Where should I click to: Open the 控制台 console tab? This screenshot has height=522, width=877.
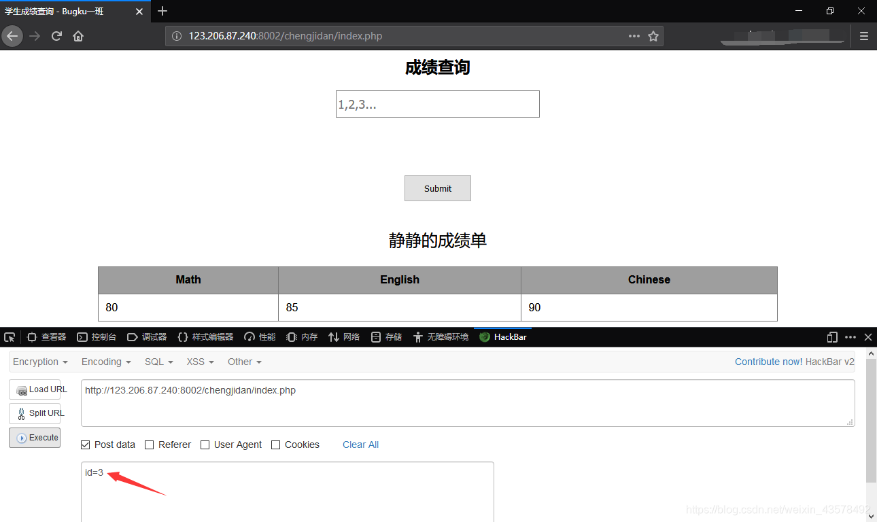[97, 337]
